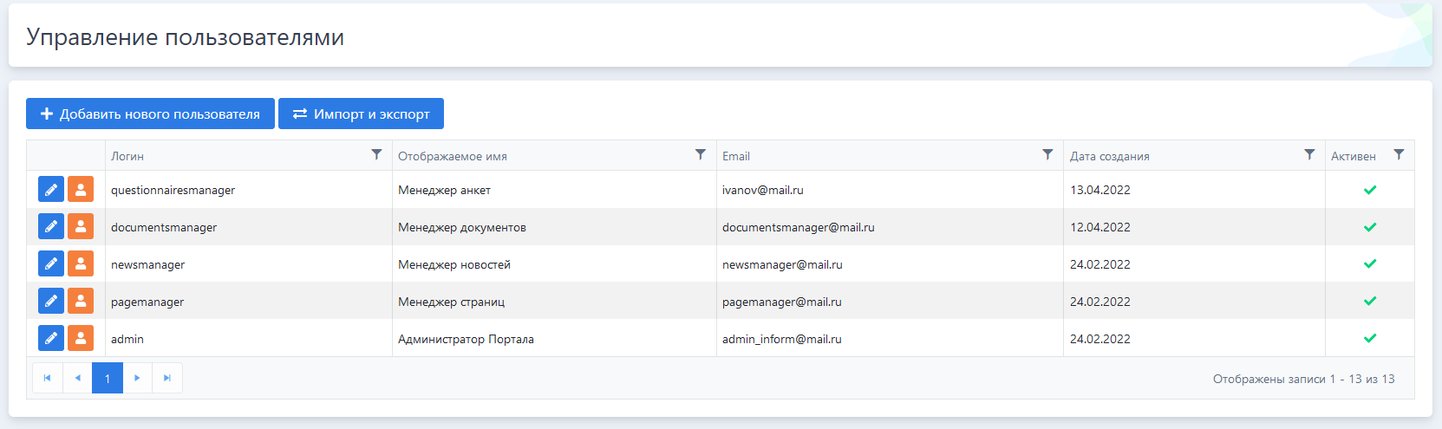This screenshot has width=1442, height=429.
Task: Open the filter for the Дата создания column
Action: pyautogui.click(x=1309, y=155)
